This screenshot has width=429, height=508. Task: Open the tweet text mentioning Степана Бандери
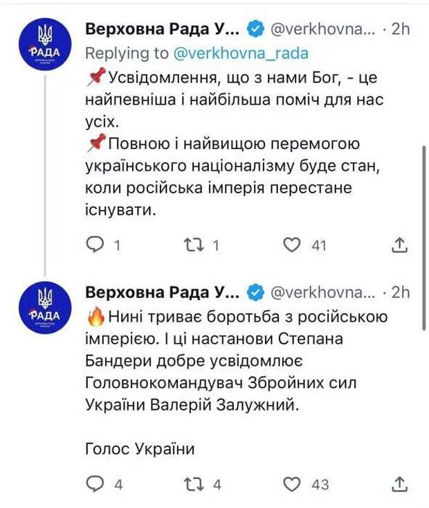click(x=236, y=361)
